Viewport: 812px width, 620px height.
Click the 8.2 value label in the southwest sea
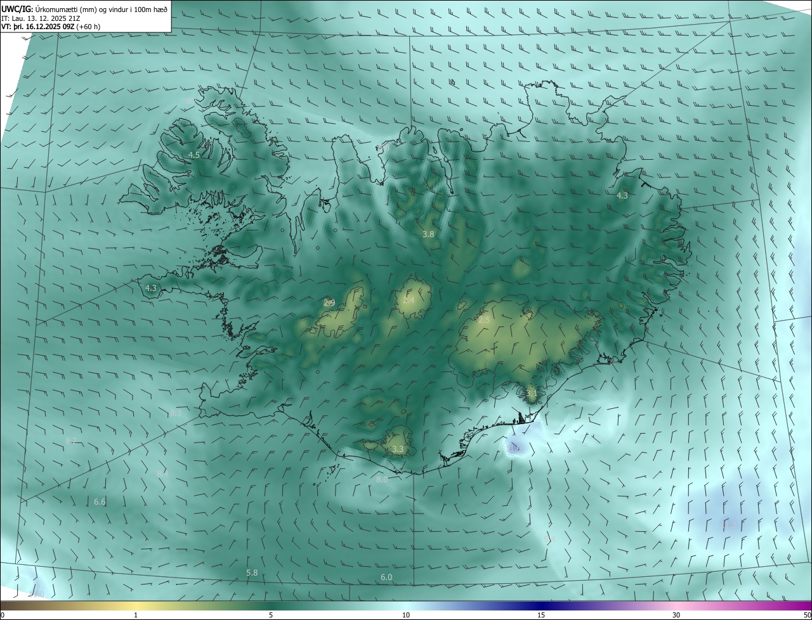[71, 441]
